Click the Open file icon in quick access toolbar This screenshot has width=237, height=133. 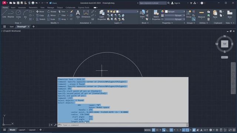pyautogui.click(x=14, y=3)
